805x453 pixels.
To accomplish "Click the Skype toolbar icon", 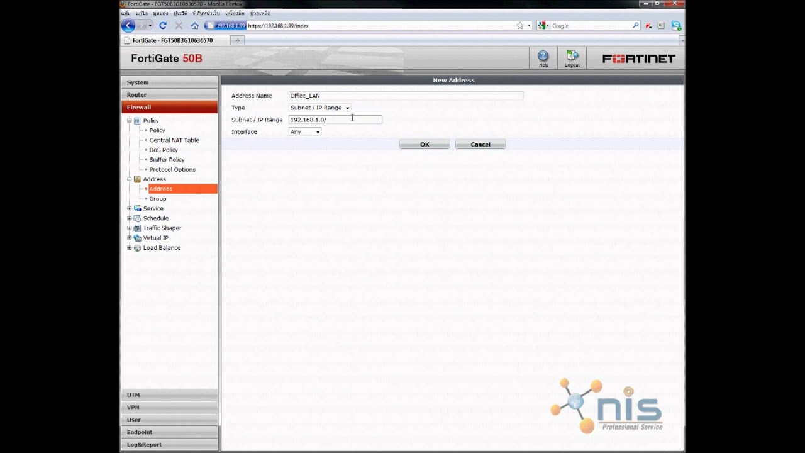I will (x=676, y=26).
